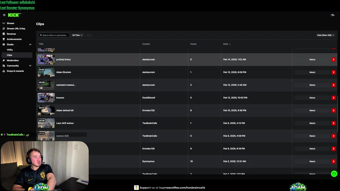Delete the Leonuv ACE clip
The width and height of the screenshot is (340, 191).
[333, 136]
